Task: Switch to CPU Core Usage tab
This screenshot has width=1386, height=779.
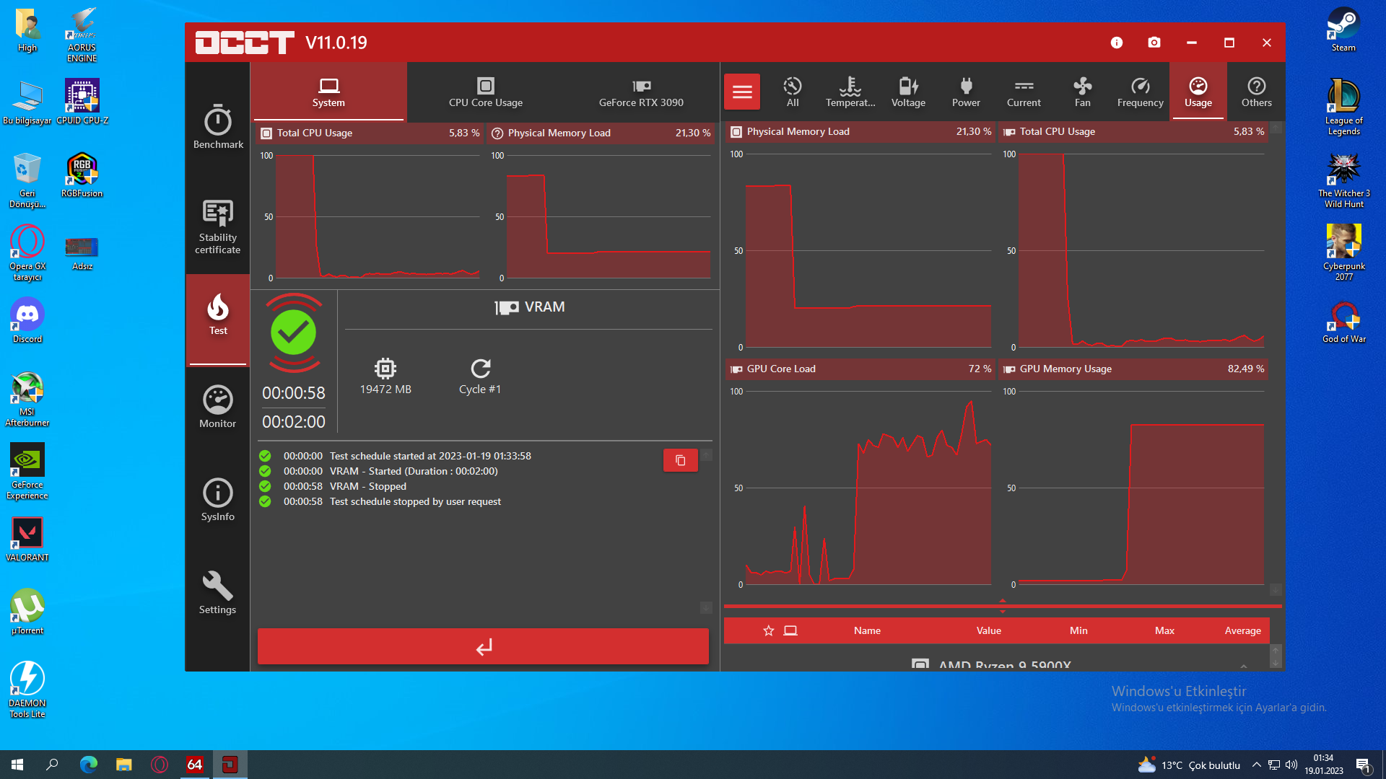Action: 485,92
